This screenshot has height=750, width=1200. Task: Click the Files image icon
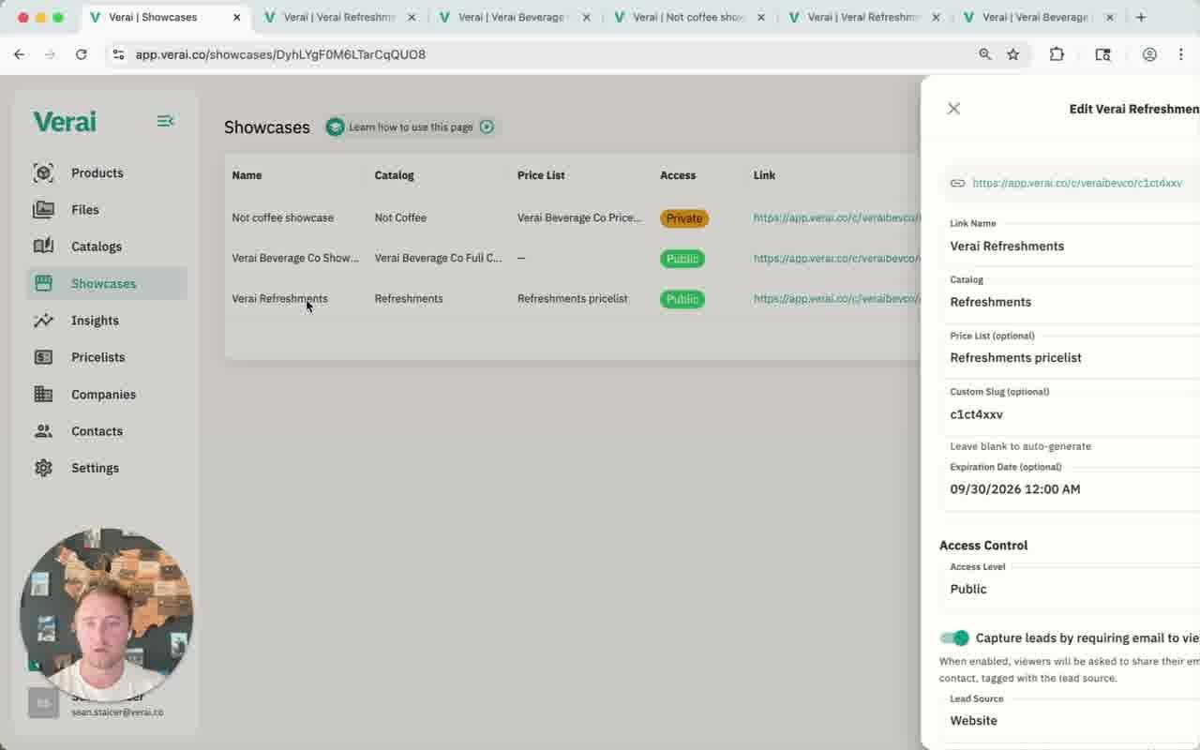coord(43,210)
